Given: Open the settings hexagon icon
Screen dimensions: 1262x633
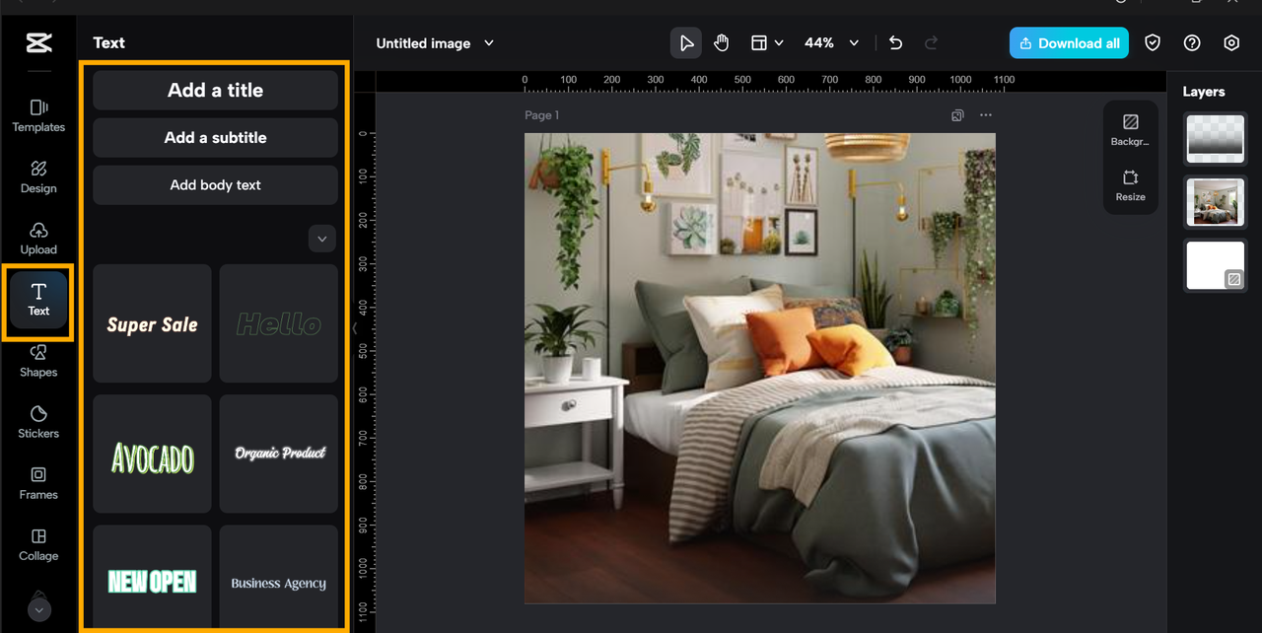Looking at the screenshot, I should coord(1231,43).
